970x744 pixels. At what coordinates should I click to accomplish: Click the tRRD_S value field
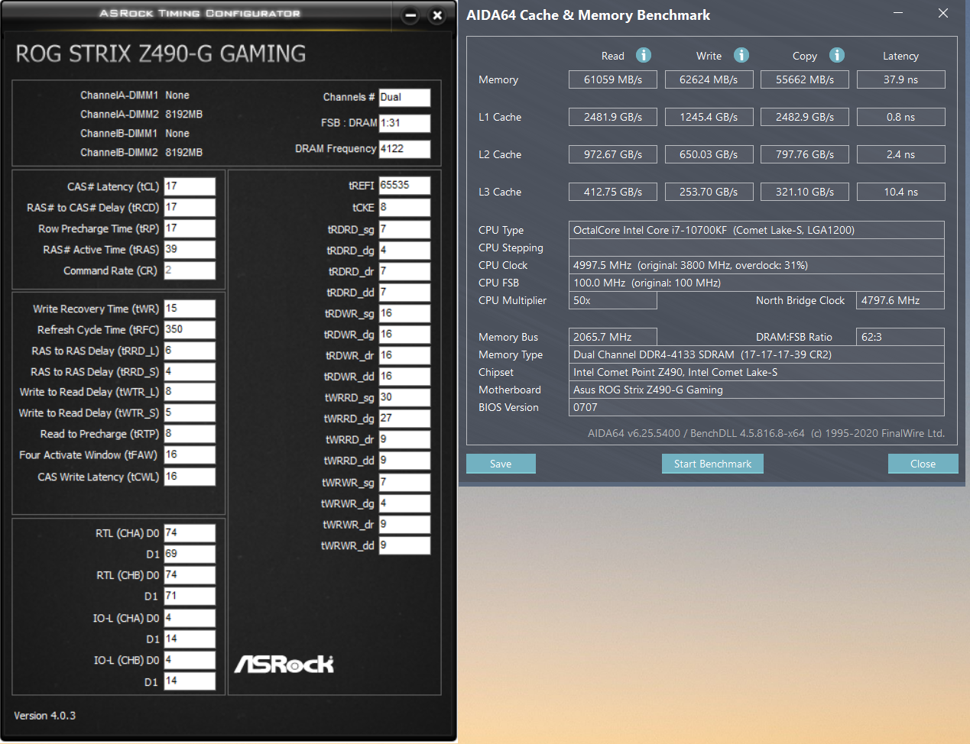coord(190,372)
